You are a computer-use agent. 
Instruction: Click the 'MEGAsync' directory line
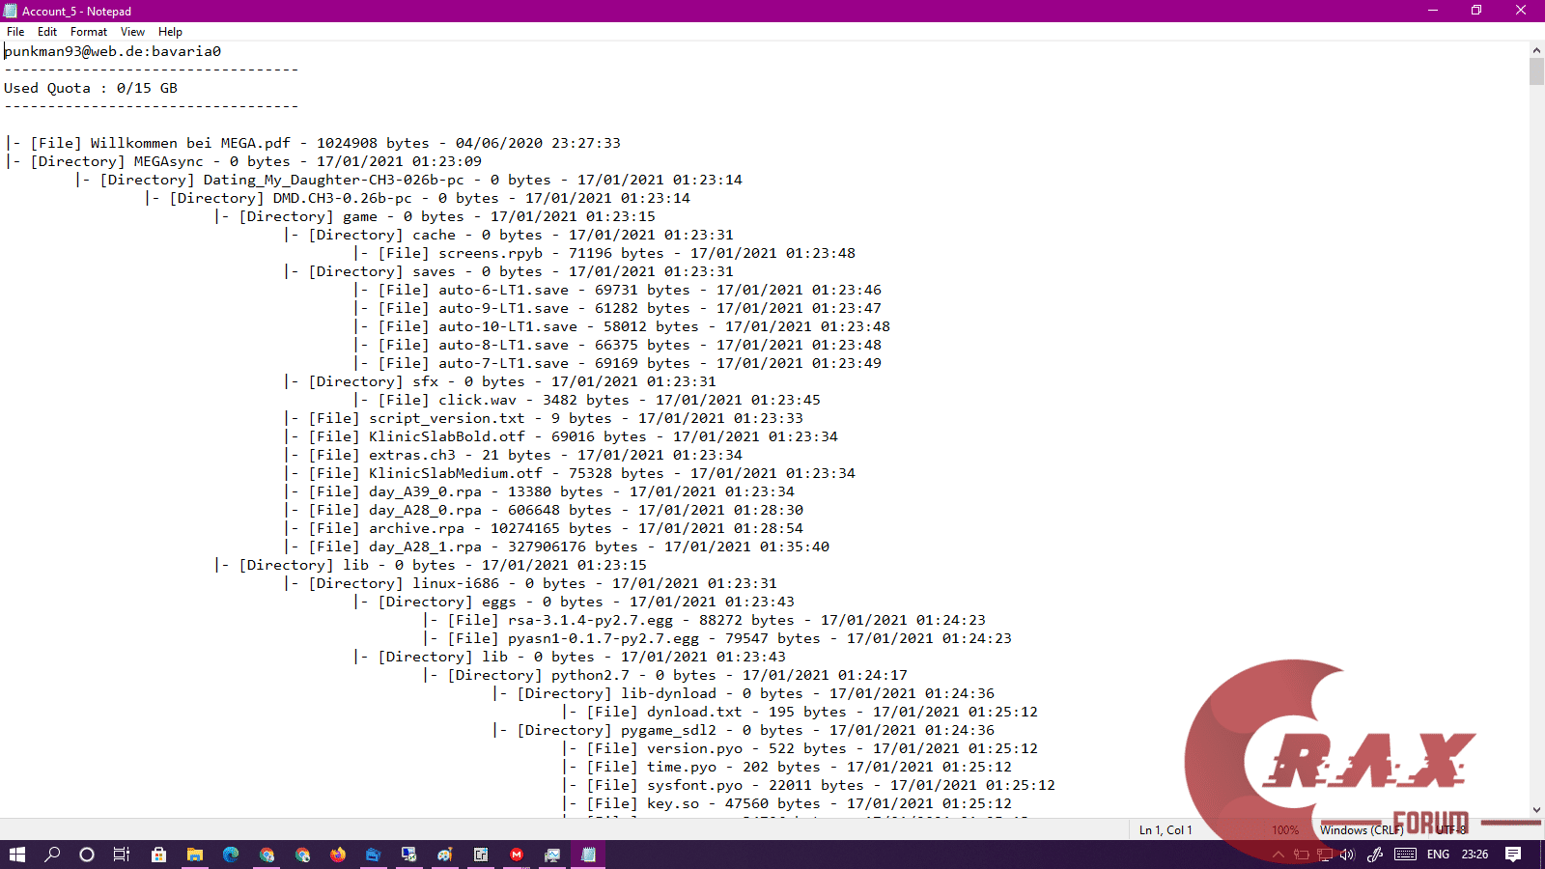pyautogui.click(x=243, y=161)
